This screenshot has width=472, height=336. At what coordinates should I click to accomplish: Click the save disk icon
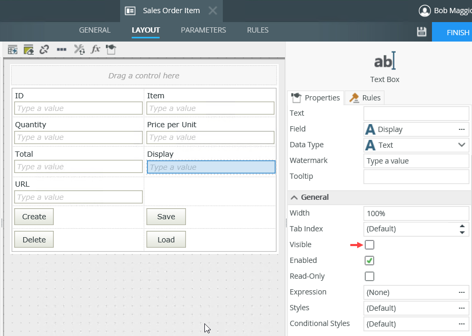[x=421, y=32]
